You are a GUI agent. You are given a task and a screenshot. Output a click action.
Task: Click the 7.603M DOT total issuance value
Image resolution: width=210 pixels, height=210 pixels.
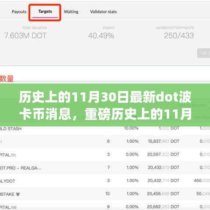pos(25,35)
